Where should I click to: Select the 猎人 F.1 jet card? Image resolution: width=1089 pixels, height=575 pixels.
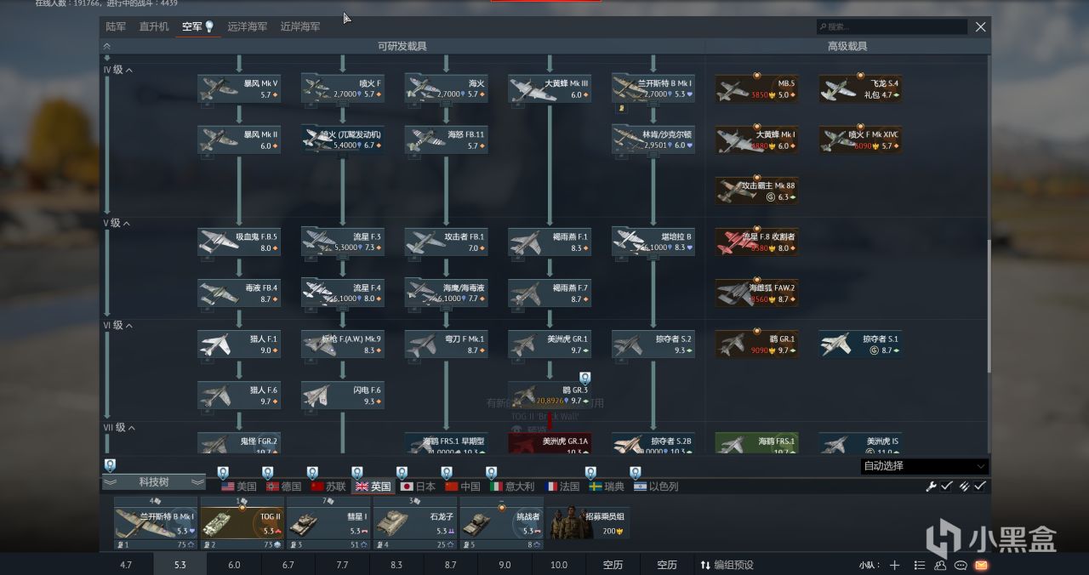tap(240, 344)
